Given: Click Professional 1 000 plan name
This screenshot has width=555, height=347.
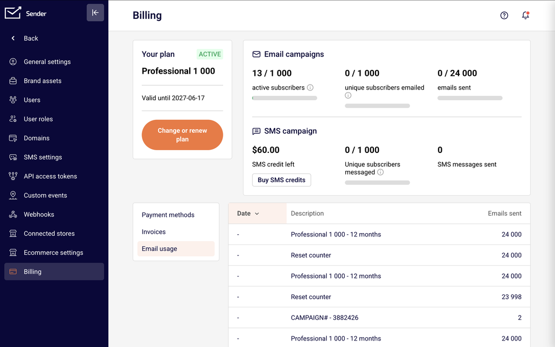Looking at the screenshot, I should coord(178,71).
